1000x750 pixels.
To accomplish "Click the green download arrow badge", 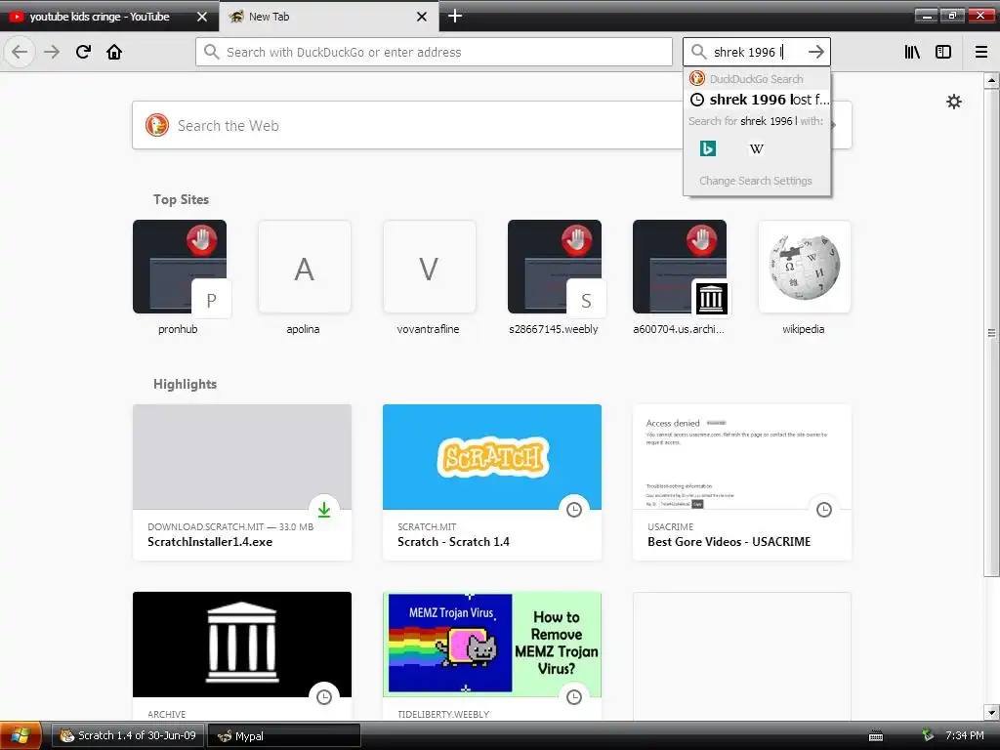I will click(x=324, y=510).
